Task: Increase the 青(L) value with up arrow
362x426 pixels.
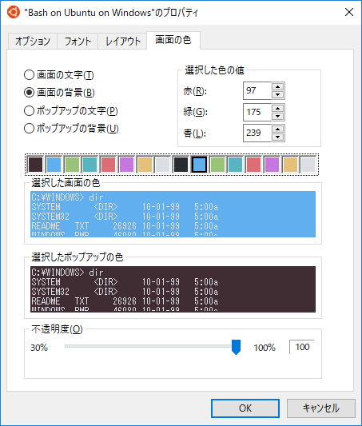Action: click(x=277, y=129)
